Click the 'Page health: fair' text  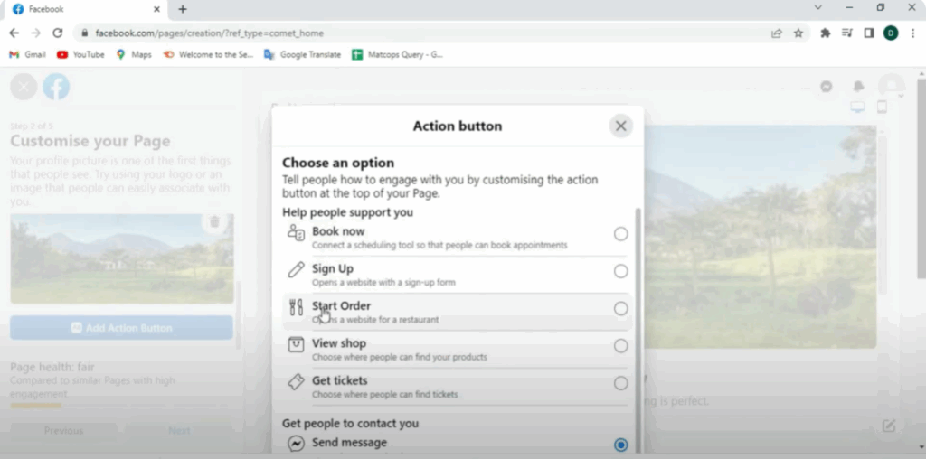click(52, 367)
